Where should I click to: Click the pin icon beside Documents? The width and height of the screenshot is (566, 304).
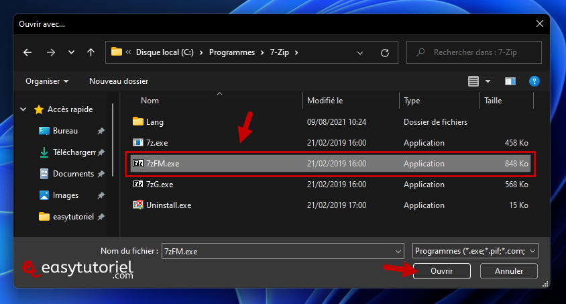click(x=101, y=174)
